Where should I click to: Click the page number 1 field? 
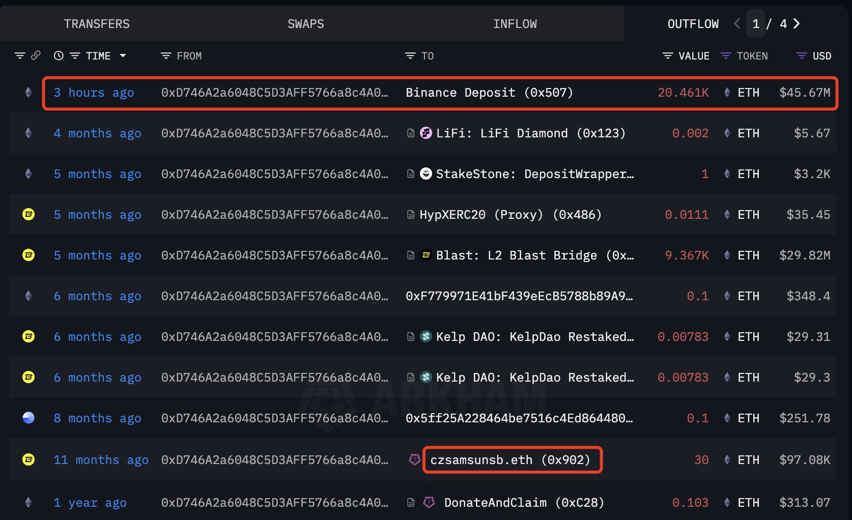click(756, 23)
